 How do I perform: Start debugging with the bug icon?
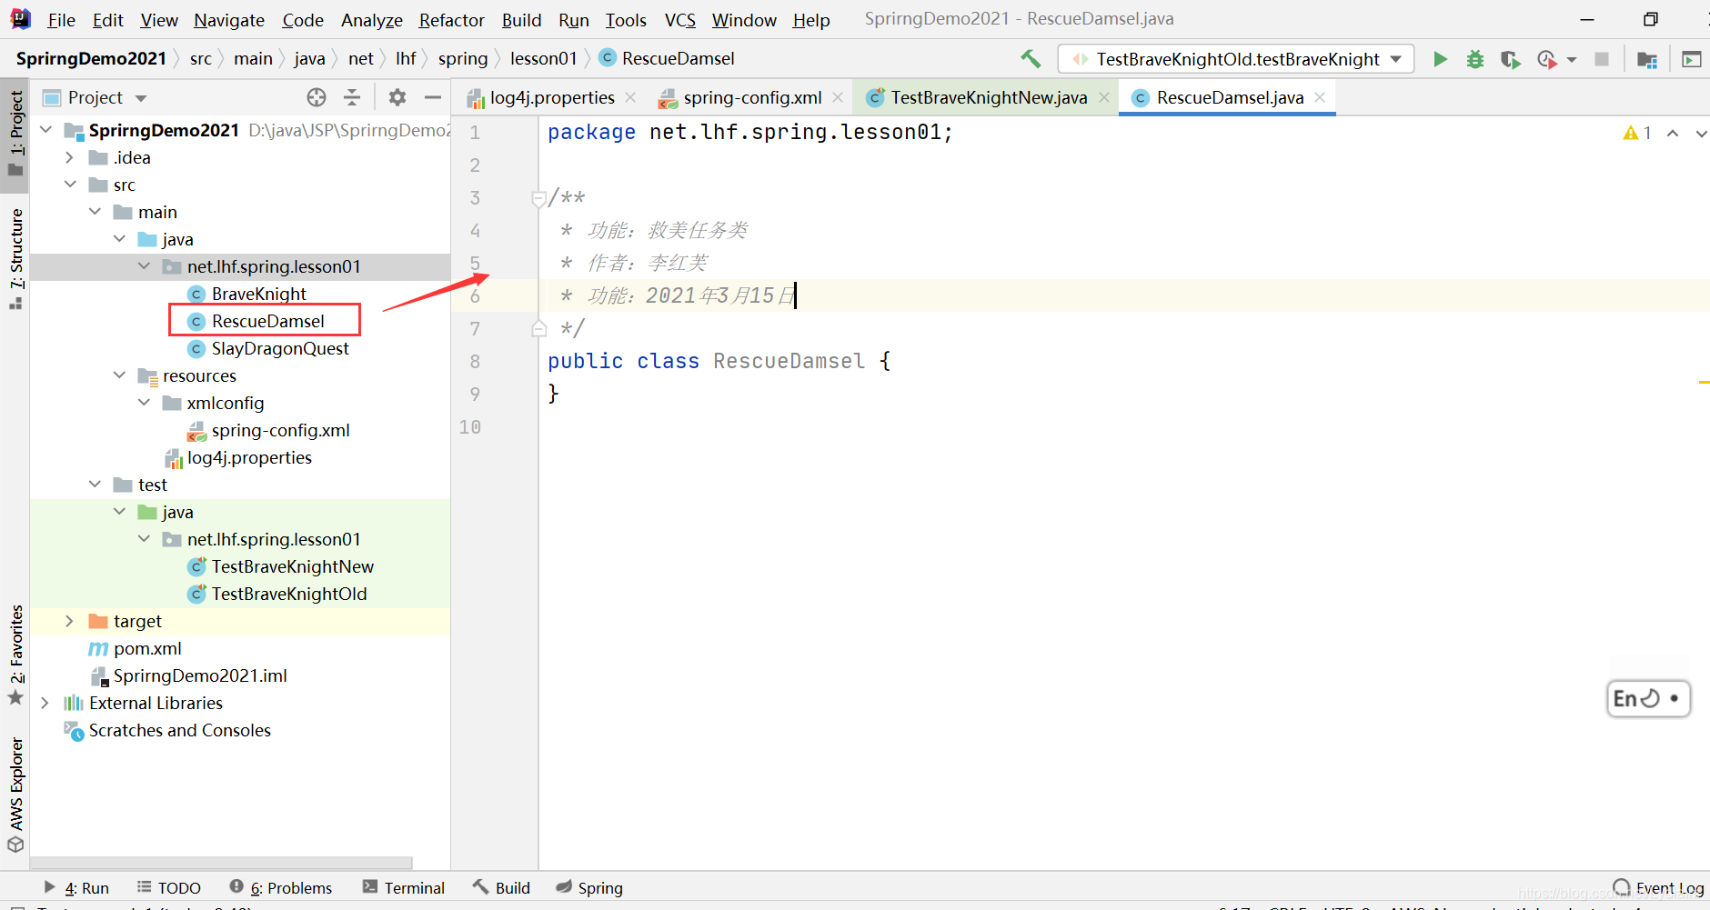[x=1475, y=59]
